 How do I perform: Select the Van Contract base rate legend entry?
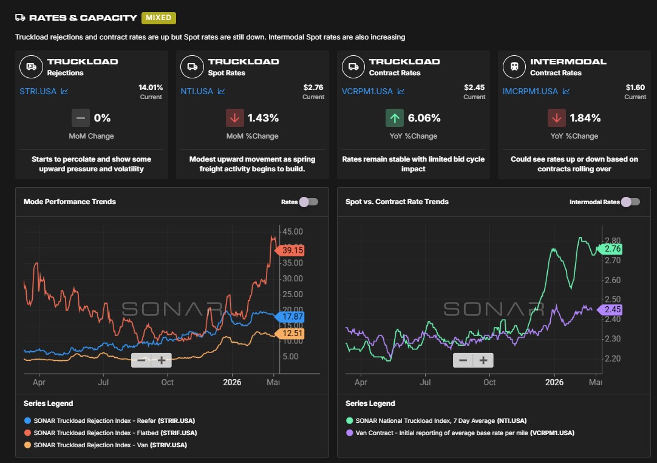point(460,433)
